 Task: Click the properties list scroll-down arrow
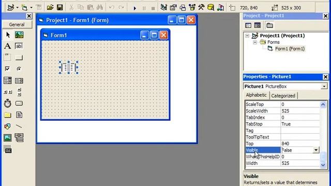pos(323,165)
